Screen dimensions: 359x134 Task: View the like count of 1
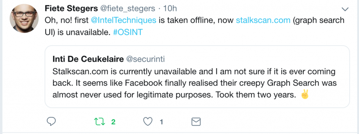coord(161,122)
